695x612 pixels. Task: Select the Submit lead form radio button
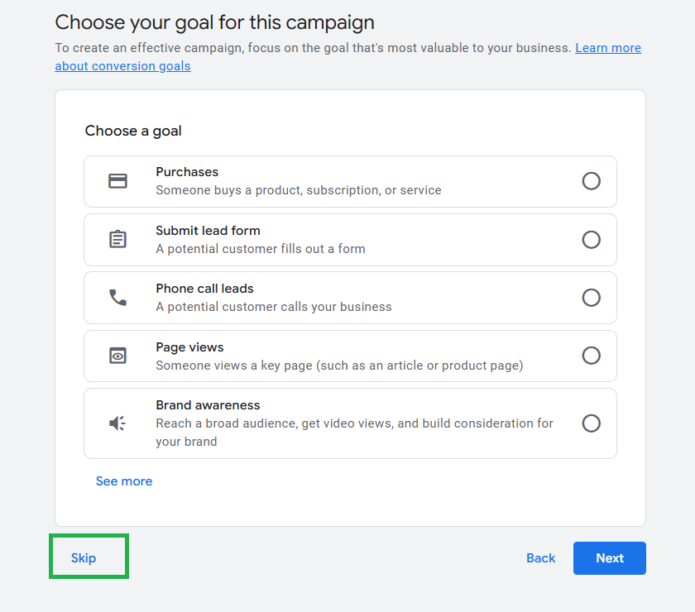click(x=591, y=240)
